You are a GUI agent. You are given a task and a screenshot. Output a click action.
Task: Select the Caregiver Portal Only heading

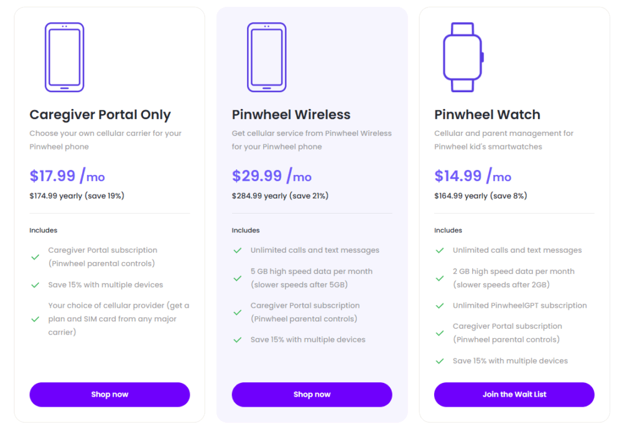(100, 115)
